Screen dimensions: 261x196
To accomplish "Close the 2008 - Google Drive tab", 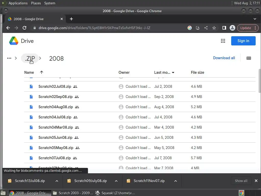I will [x=62, y=19].
